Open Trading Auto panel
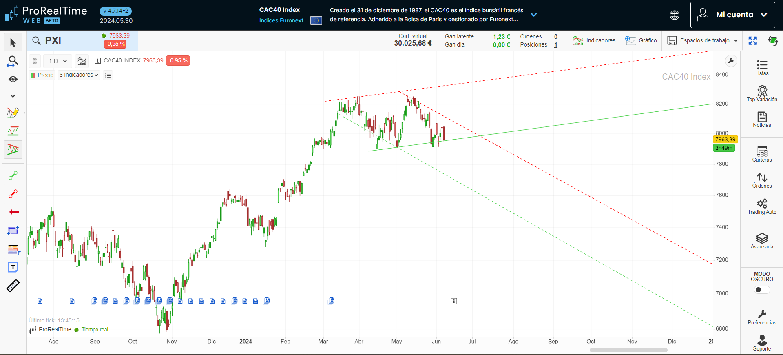Viewport: 783px width, 355px height. point(762,206)
